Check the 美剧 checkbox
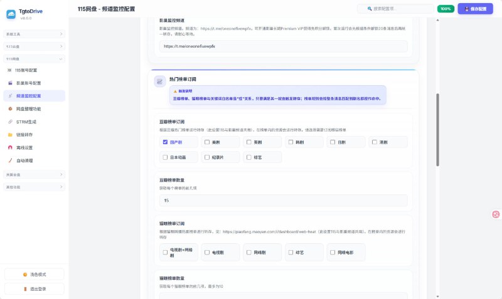Image resolution: width=502 pixels, height=299 pixels. (207, 142)
